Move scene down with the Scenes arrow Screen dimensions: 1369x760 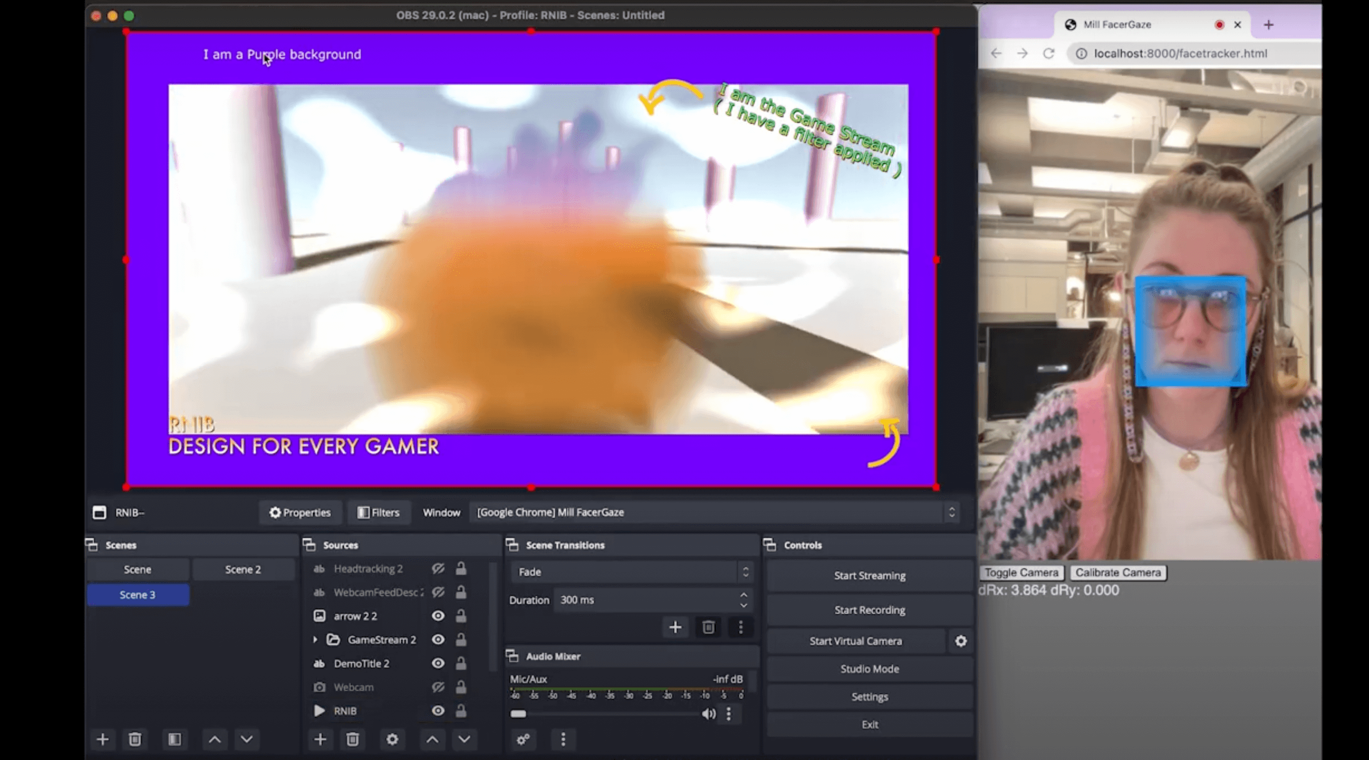click(247, 739)
